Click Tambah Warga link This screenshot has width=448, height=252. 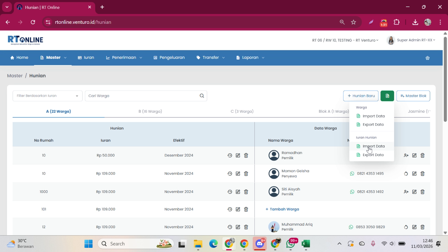[282, 209]
